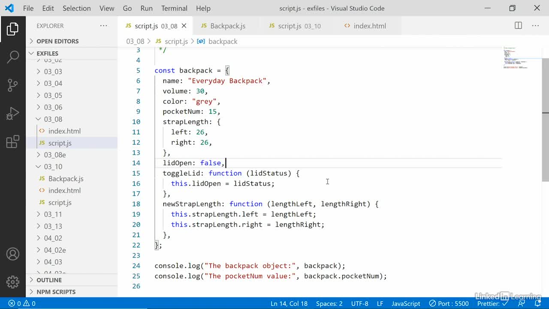Open the Edit menu
The width and height of the screenshot is (549, 309).
(x=48, y=8)
